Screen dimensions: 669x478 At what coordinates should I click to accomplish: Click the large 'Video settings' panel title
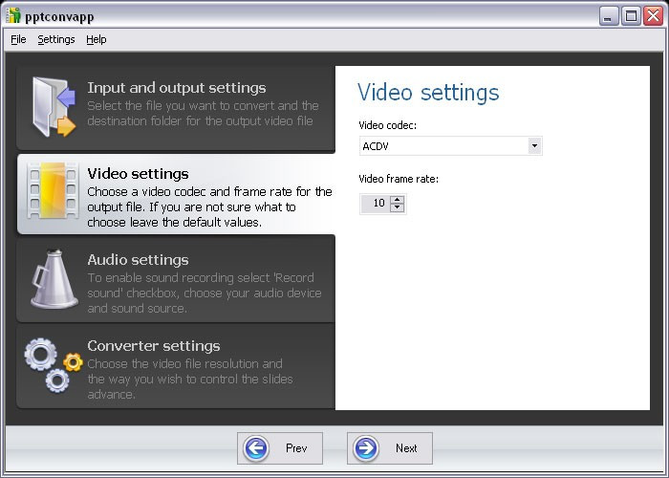(428, 93)
